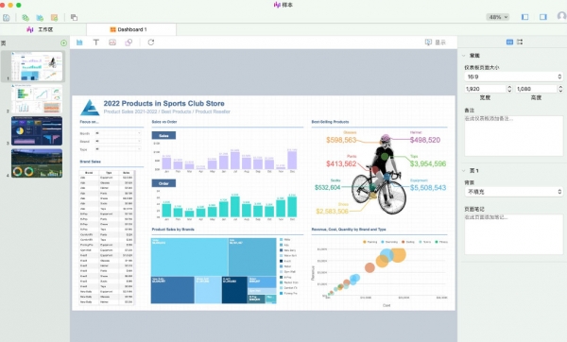567x342 pixels.
Task: Collapse the 页 1 section
Action: click(464, 171)
